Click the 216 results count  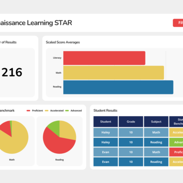(x=12, y=72)
